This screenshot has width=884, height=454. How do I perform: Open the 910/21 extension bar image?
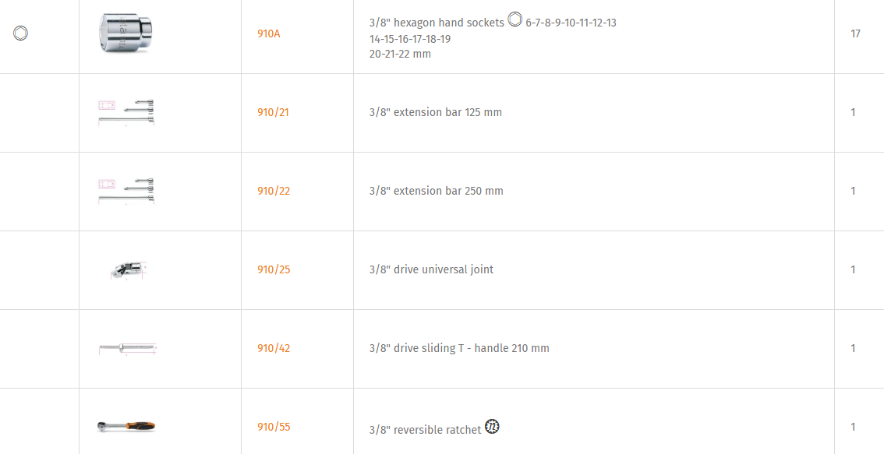click(x=126, y=112)
